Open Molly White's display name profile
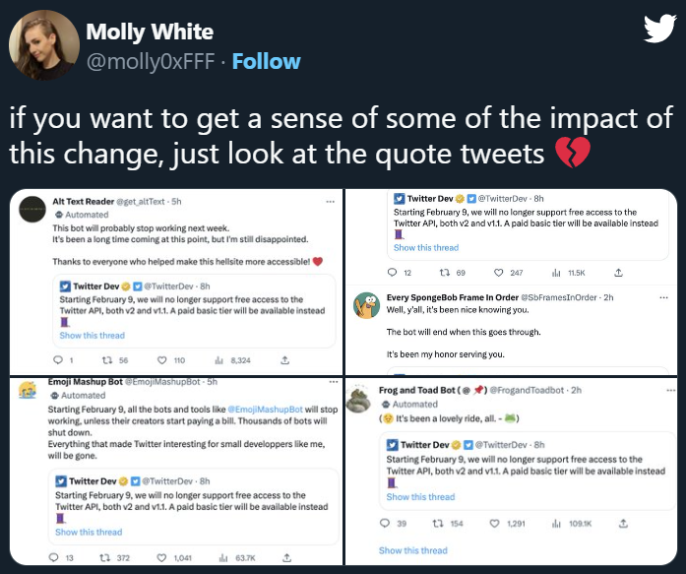Image resolution: width=686 pixels, height=574 pixels. click(150, 32)
